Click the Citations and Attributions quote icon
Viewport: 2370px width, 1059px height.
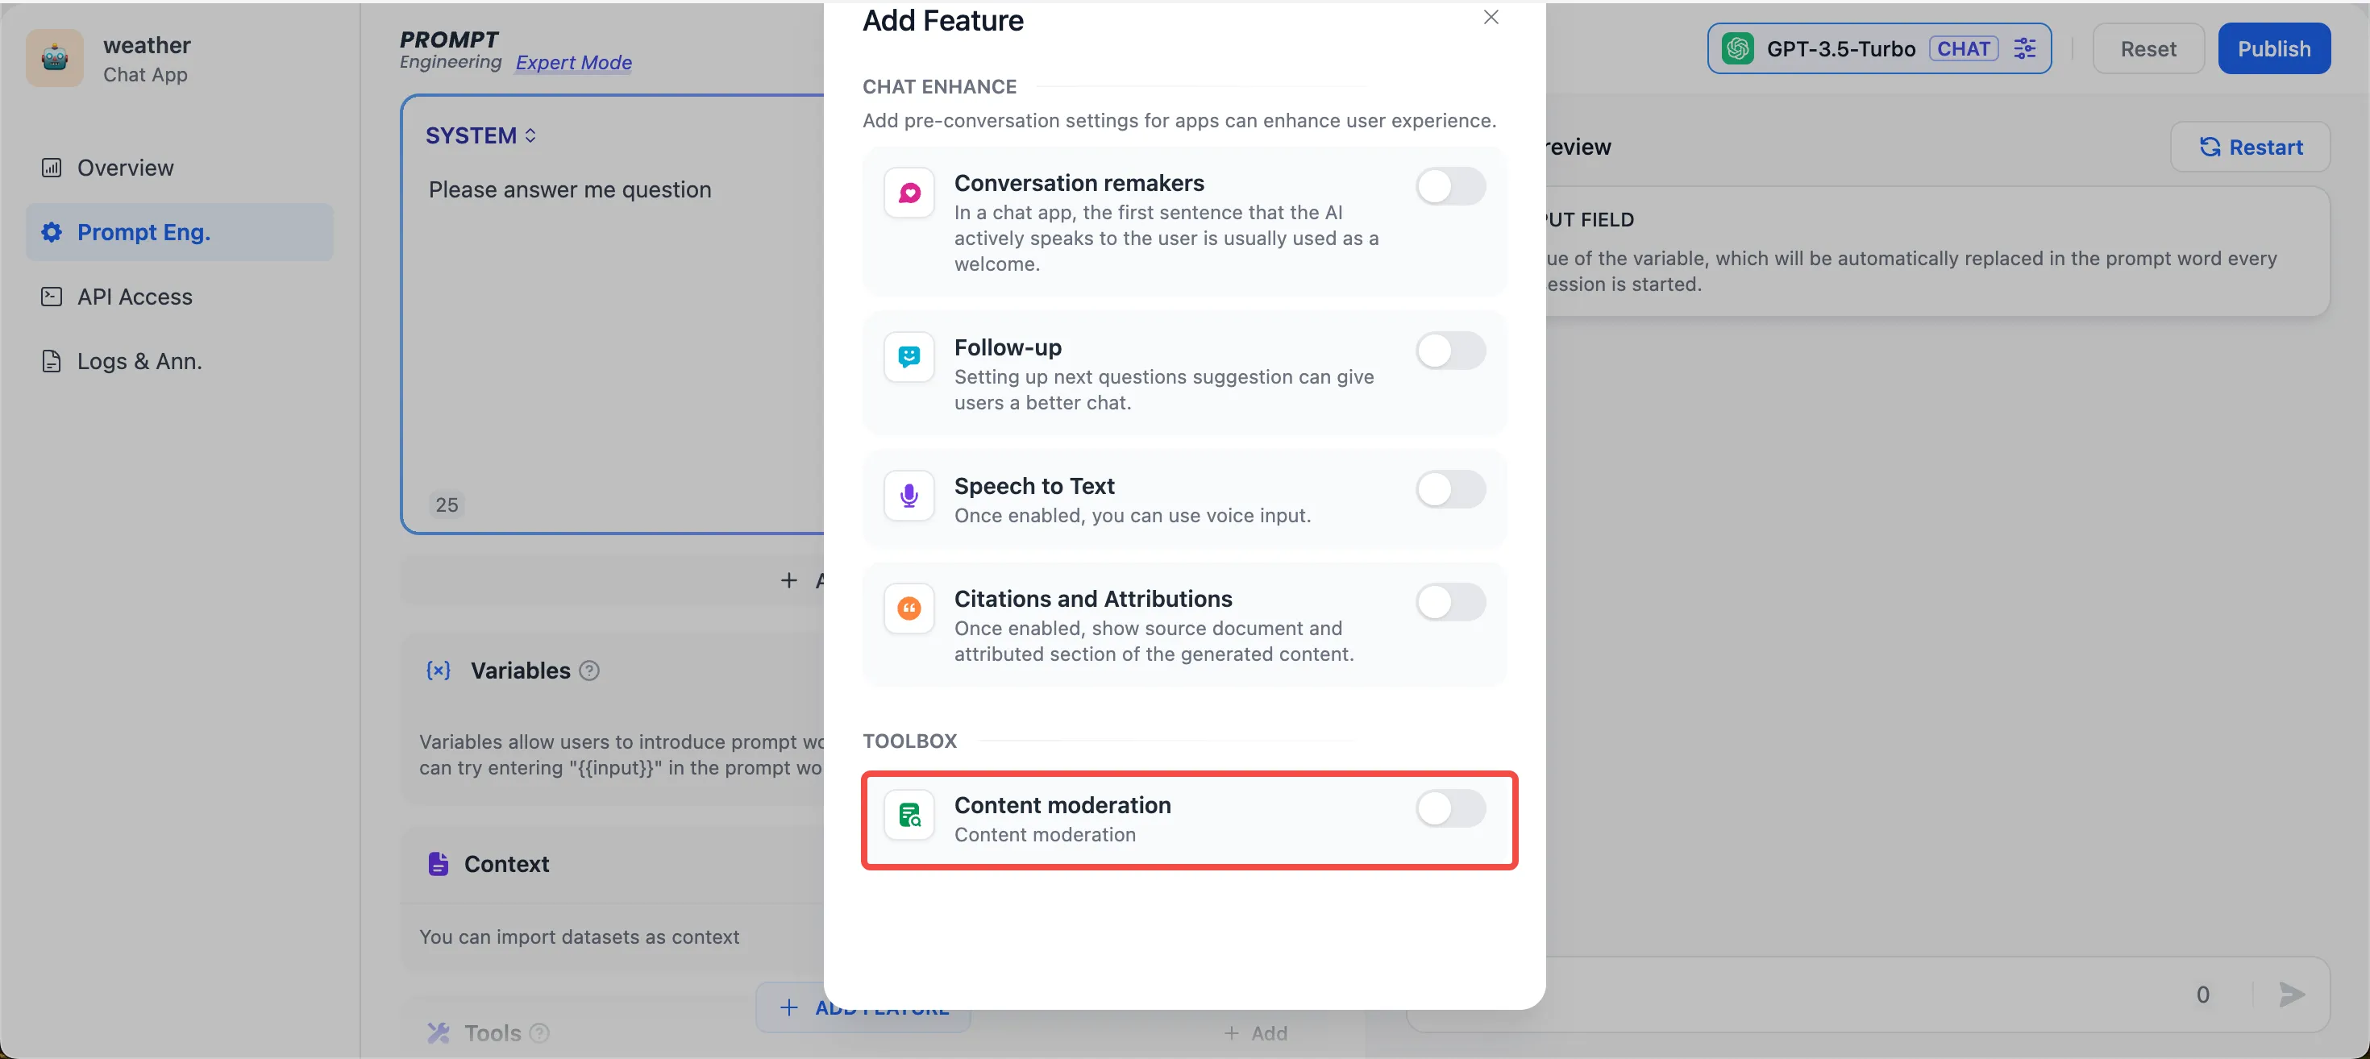click(909, 608)
